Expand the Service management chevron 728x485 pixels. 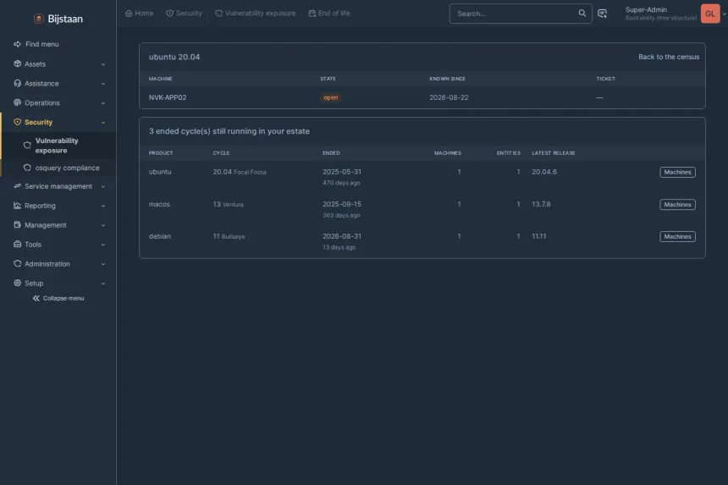(x=103, y=186)
